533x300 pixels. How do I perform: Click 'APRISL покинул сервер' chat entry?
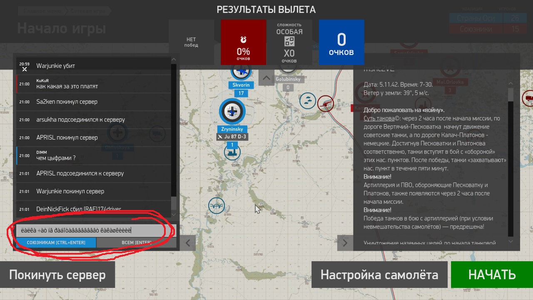click(x=93, y=137)
